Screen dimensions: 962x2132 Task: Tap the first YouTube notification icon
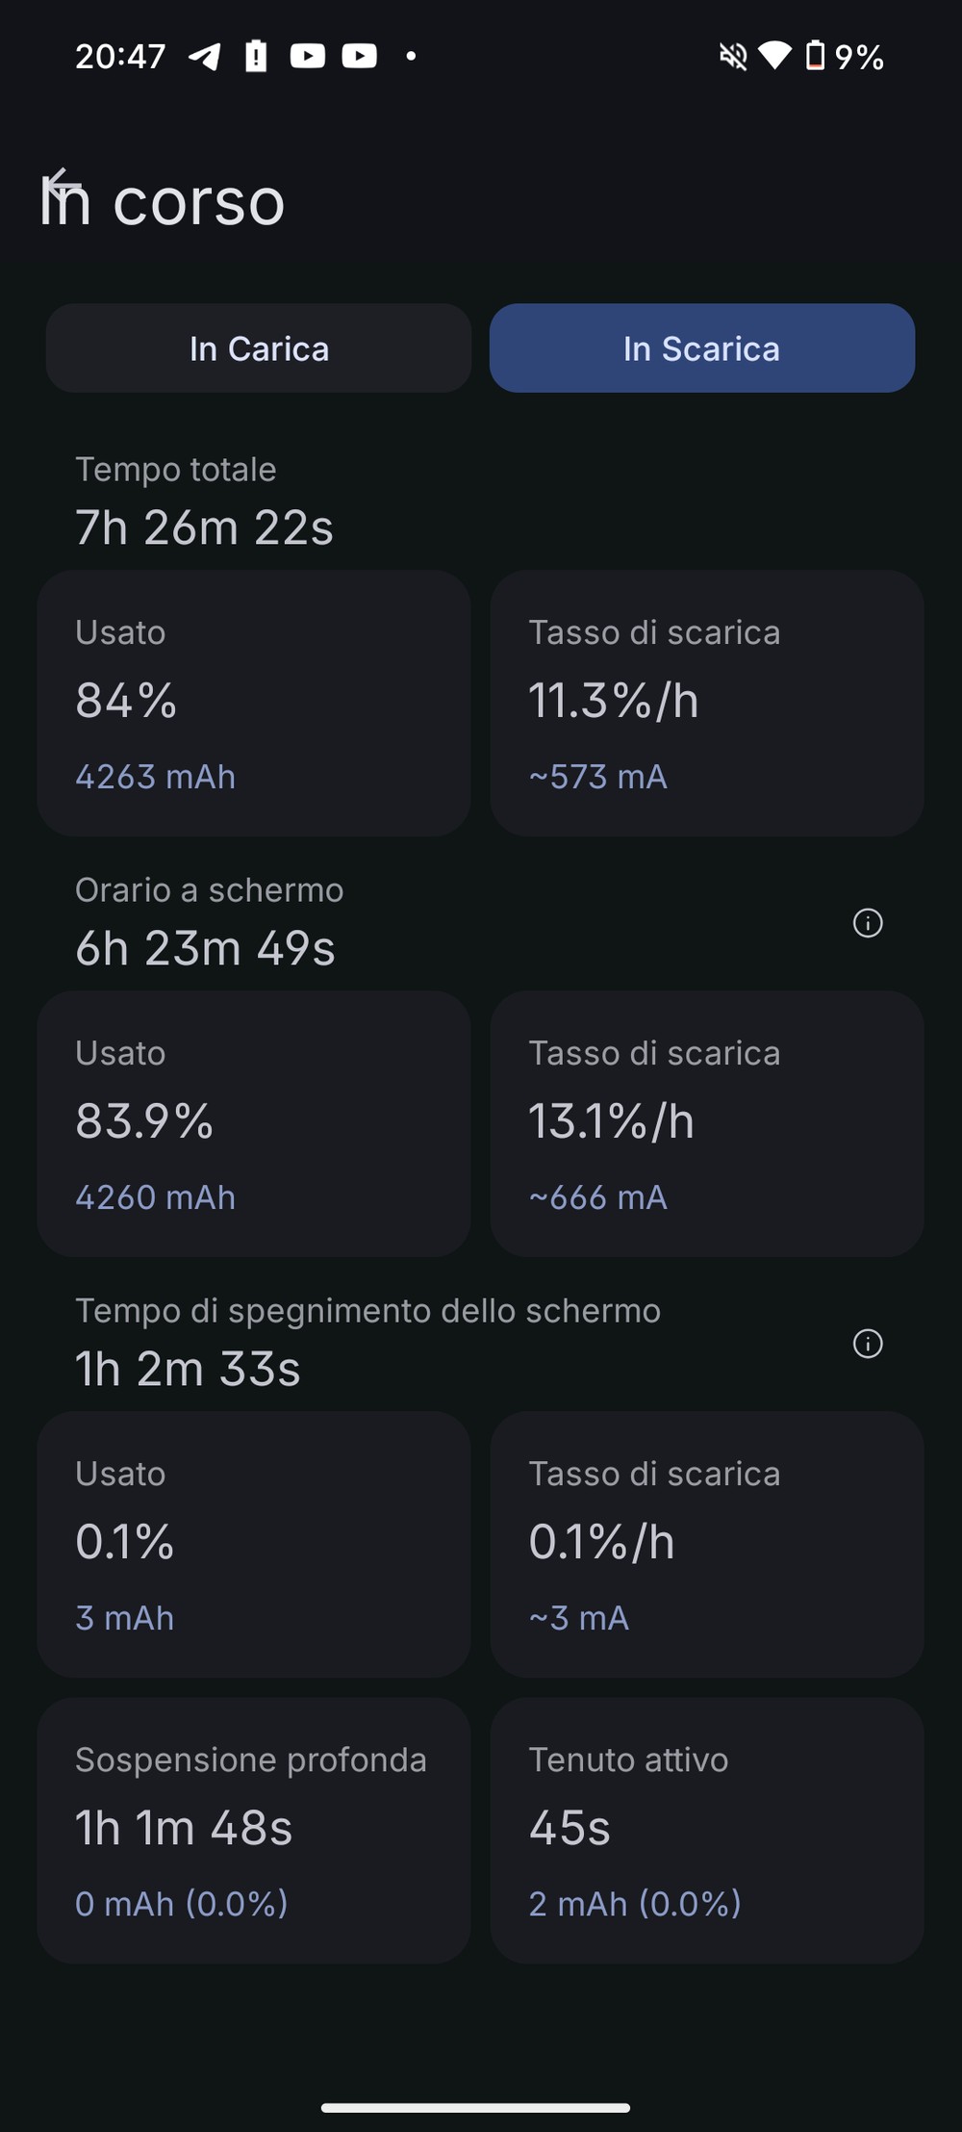(308, 57)
